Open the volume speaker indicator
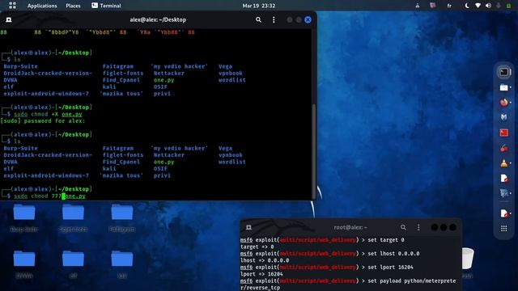 point(488,6)
